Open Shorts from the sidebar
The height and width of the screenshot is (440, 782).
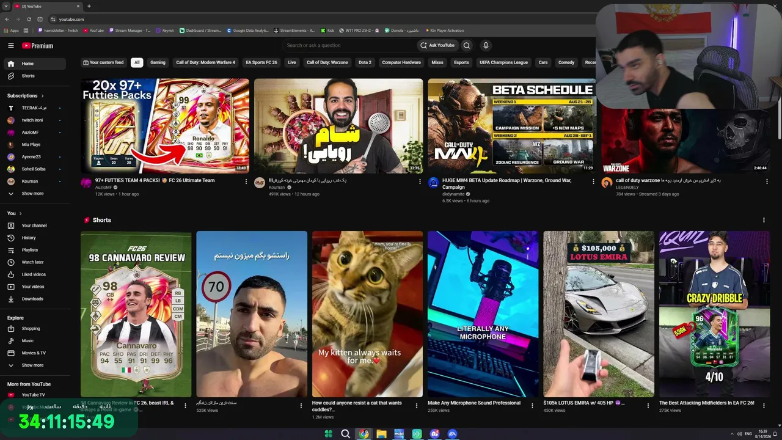34,76
